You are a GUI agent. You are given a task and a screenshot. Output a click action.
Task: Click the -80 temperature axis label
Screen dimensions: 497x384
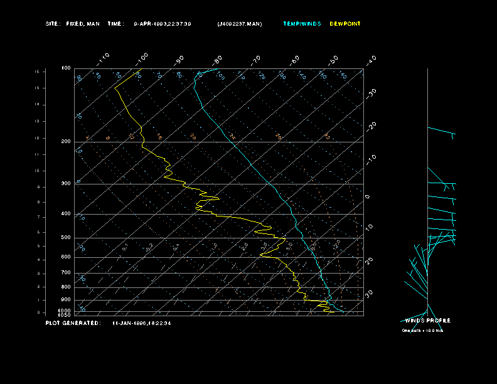(217, 60)
